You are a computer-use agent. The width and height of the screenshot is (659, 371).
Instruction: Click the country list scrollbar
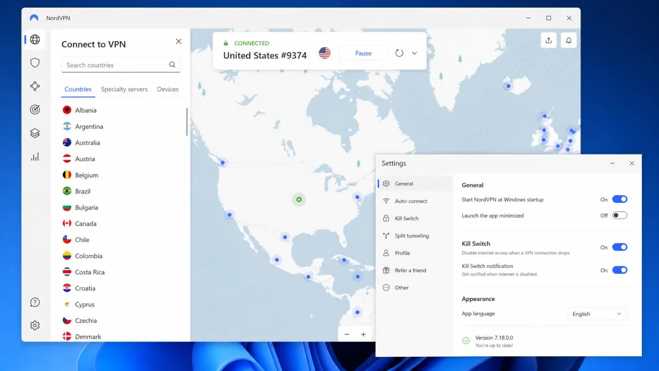pyautogui.click(x=187, y=122)
